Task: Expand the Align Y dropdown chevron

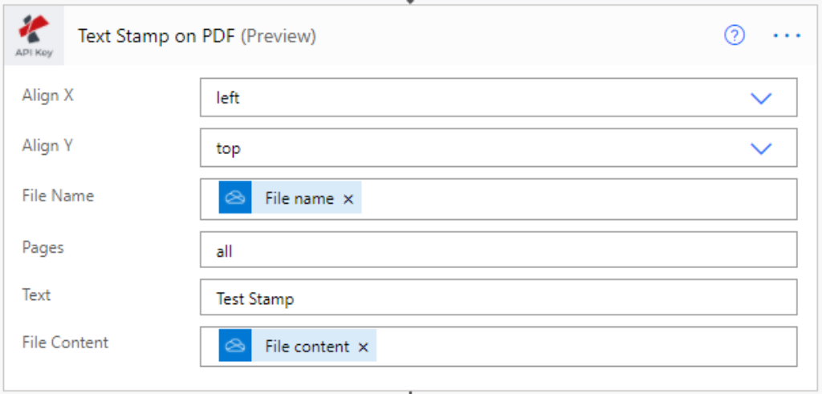Action: point(760,148)
